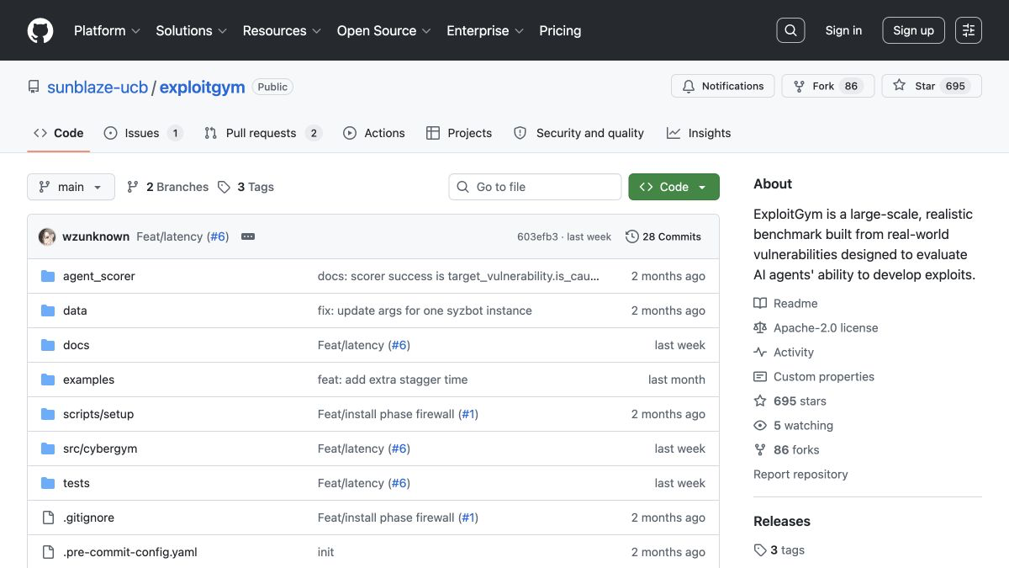The image size is (1009, 568).
Task: Open the exploitgym repository name link
Action: pos(203,87)
